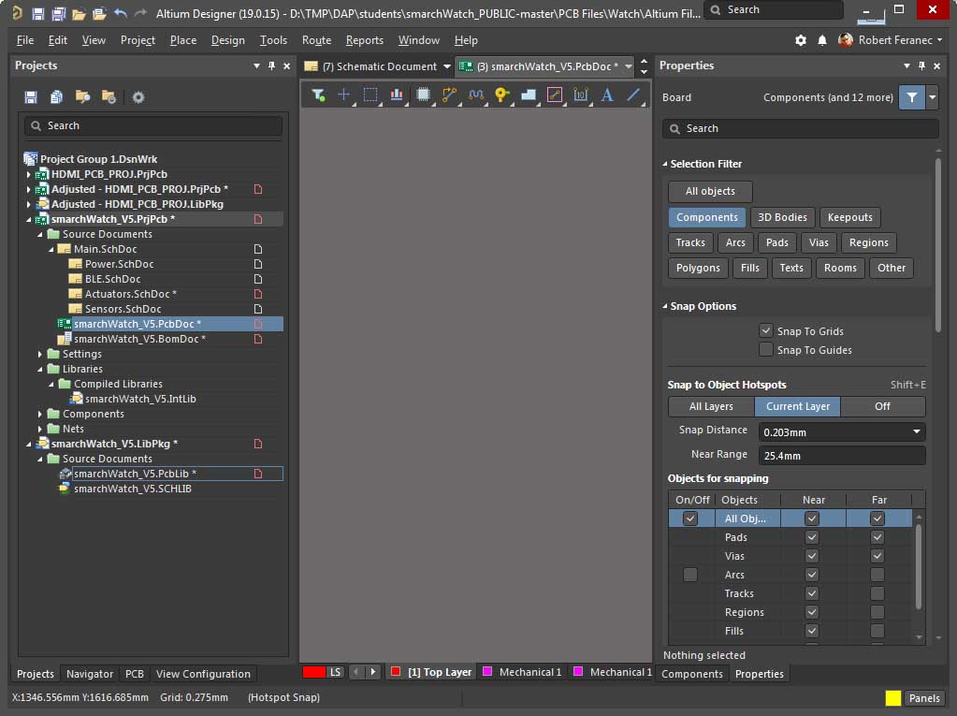Click the Projects panel settings gear
957x716 pixels.
tap(138, 97)
